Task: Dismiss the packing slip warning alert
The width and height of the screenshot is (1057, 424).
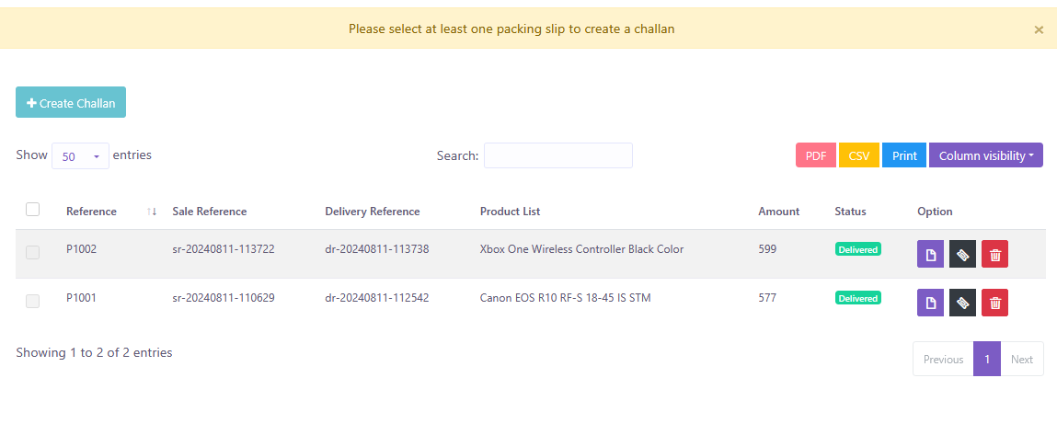Action: (1039, 29)
